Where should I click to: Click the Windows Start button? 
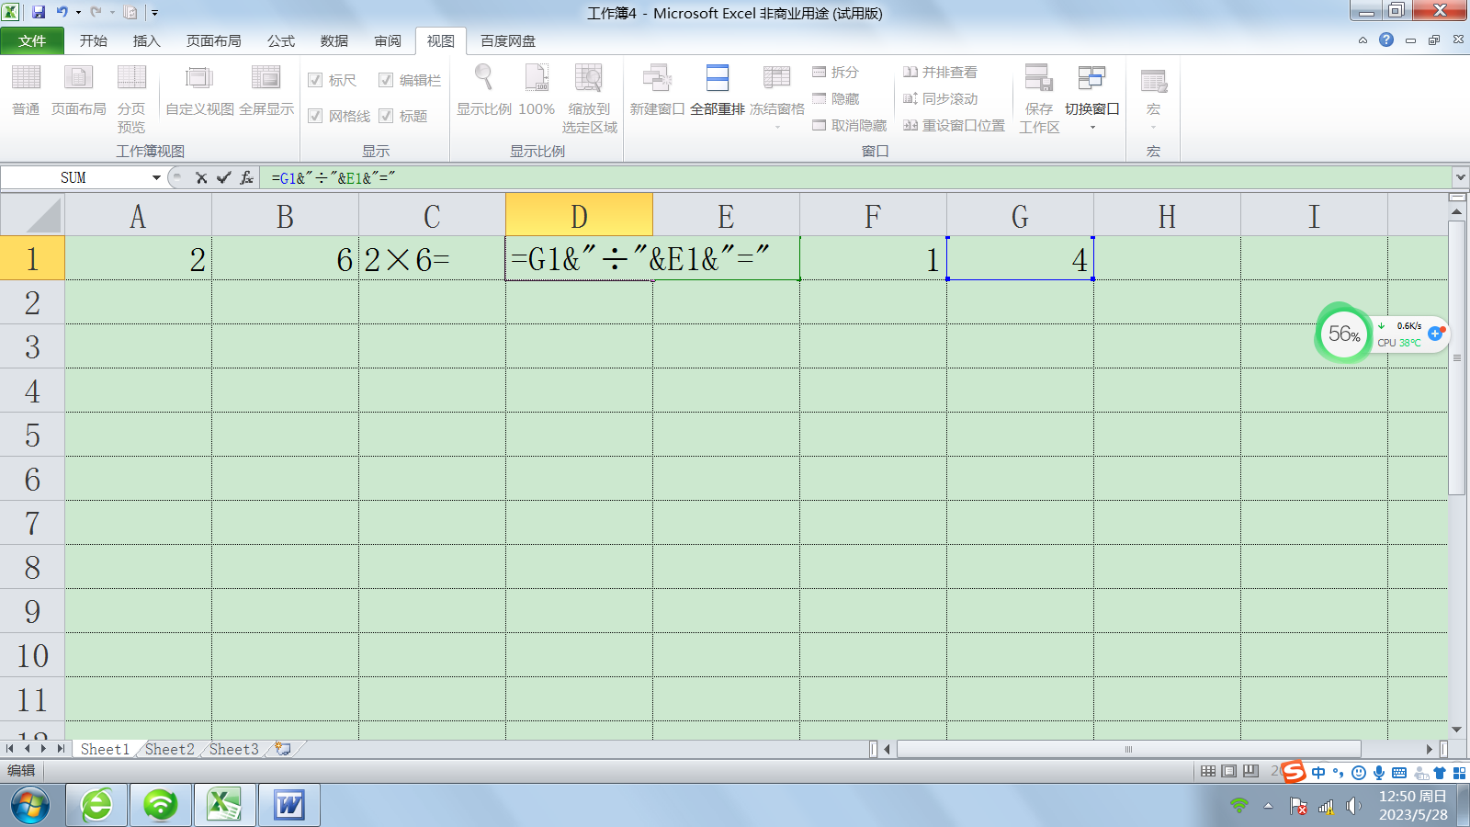(x=30, y=805)
